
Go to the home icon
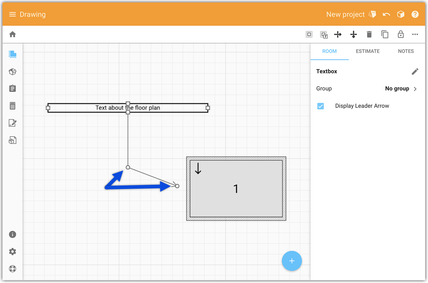13,34
